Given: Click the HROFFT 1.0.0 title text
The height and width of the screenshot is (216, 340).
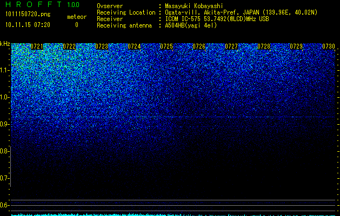Looking at the screenshot, I should [x=42, y=4].
